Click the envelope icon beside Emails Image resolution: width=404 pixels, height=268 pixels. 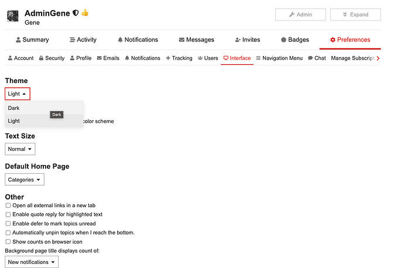pos(99,58)
